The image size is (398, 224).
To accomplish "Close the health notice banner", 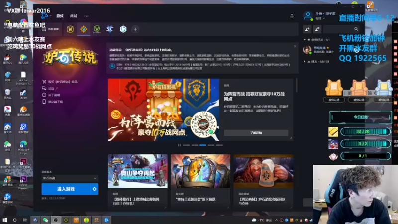I will coord(295,46).
